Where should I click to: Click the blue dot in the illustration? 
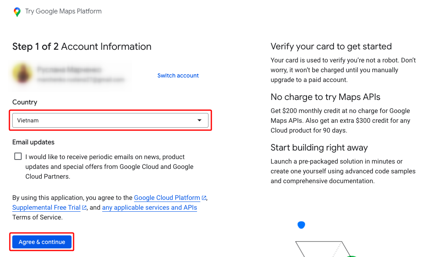301,225
